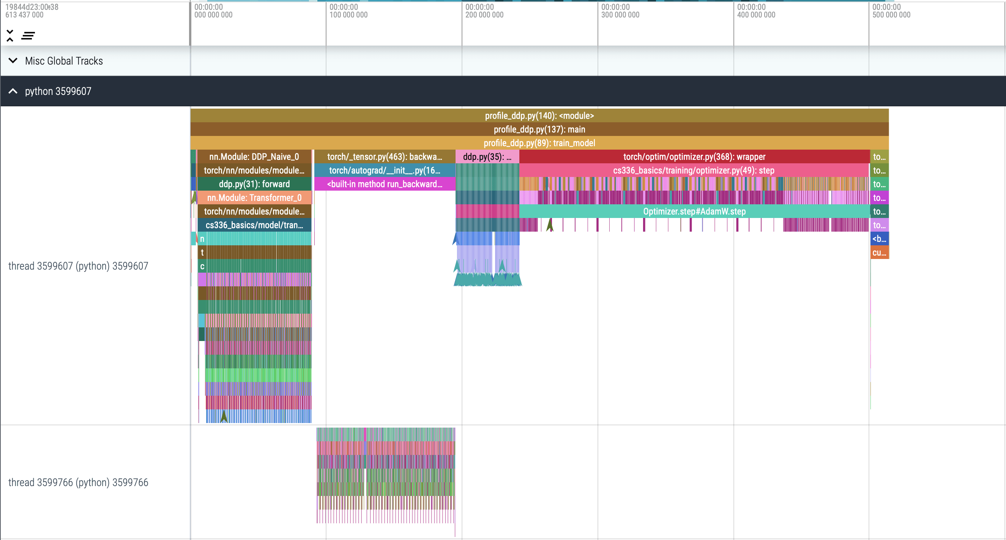
Task: Click the ddp.py(31): forward slice
Action: [x=254, y=184]
